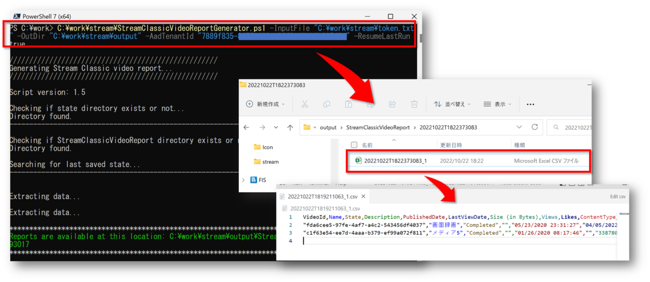This screenshot has width=650, height=282.
Task: Open the three-dots more options in Explorer
Action: tap(530, 104)
